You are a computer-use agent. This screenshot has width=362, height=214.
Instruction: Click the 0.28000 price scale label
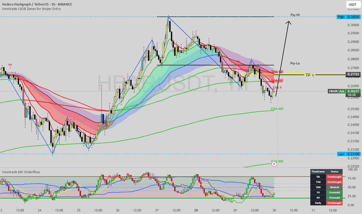coord(353,59)
